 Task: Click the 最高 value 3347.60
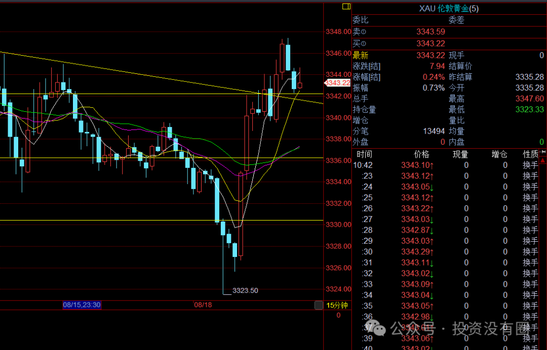[530, 99]
